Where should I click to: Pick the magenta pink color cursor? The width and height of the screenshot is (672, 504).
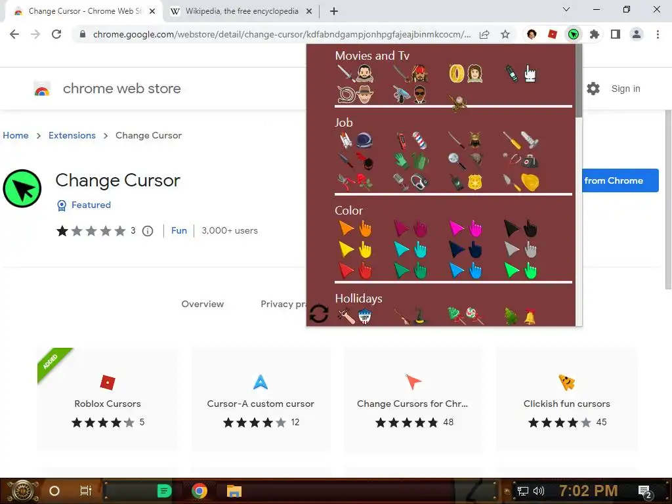pos(465,228)
